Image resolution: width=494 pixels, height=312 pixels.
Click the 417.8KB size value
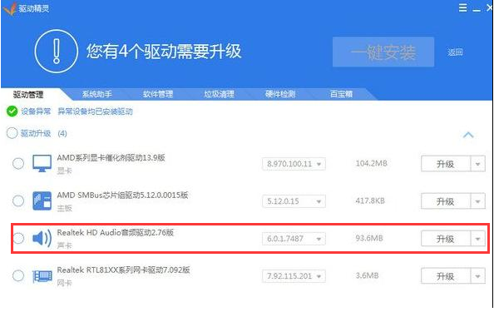[370, 201]
